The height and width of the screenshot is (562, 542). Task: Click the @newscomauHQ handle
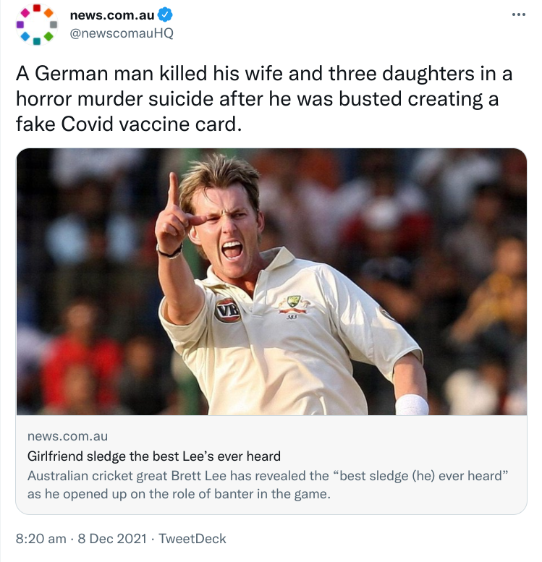click(x=122, y=33)
